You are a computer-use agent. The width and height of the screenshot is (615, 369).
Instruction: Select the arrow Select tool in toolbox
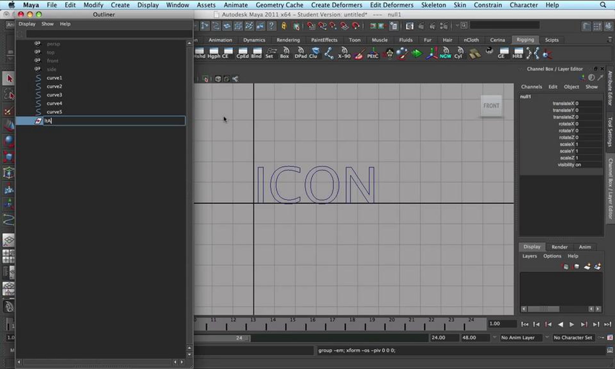[x=8, y=78]
